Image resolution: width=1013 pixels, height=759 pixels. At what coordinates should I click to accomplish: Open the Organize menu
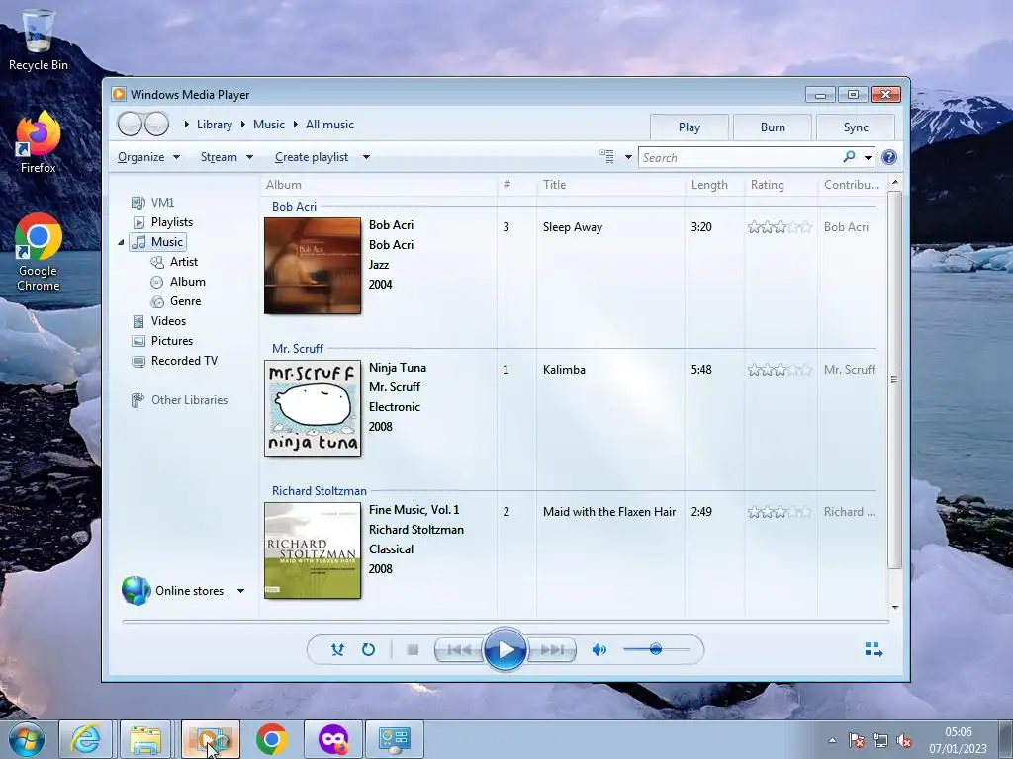[x=148, y=157]
